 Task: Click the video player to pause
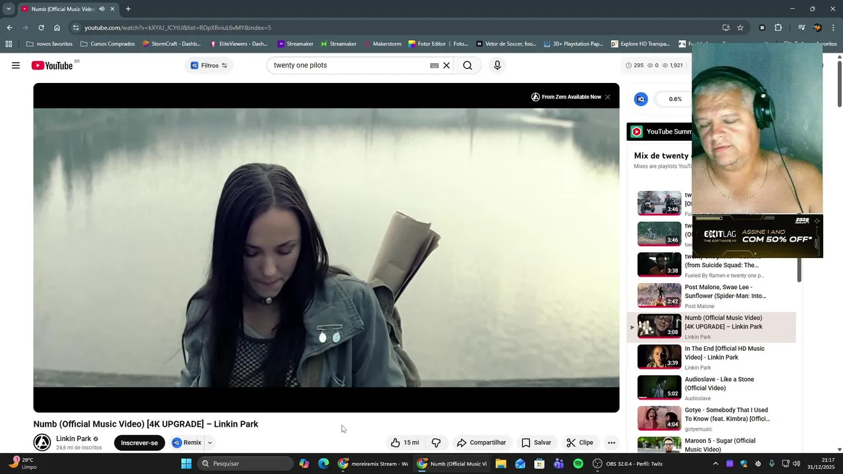click(326, 248)
